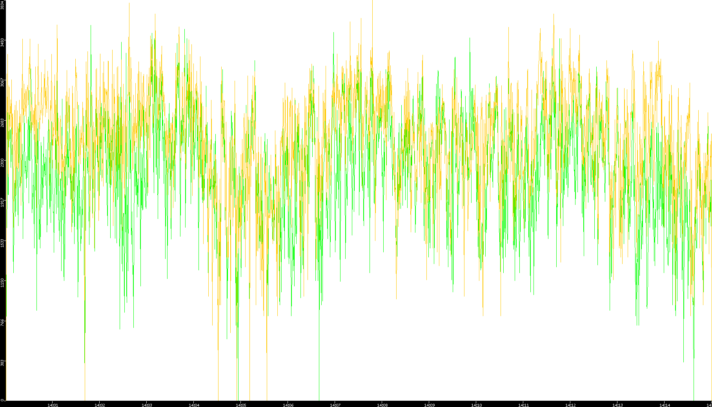712x407 pixels.
Task: Click the 14:11 time axis label
Action: (x=523, y=405)
